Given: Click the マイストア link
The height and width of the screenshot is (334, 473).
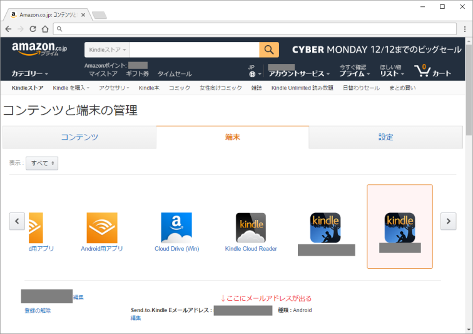Looking at the screenshot, I should coord(103,74).
